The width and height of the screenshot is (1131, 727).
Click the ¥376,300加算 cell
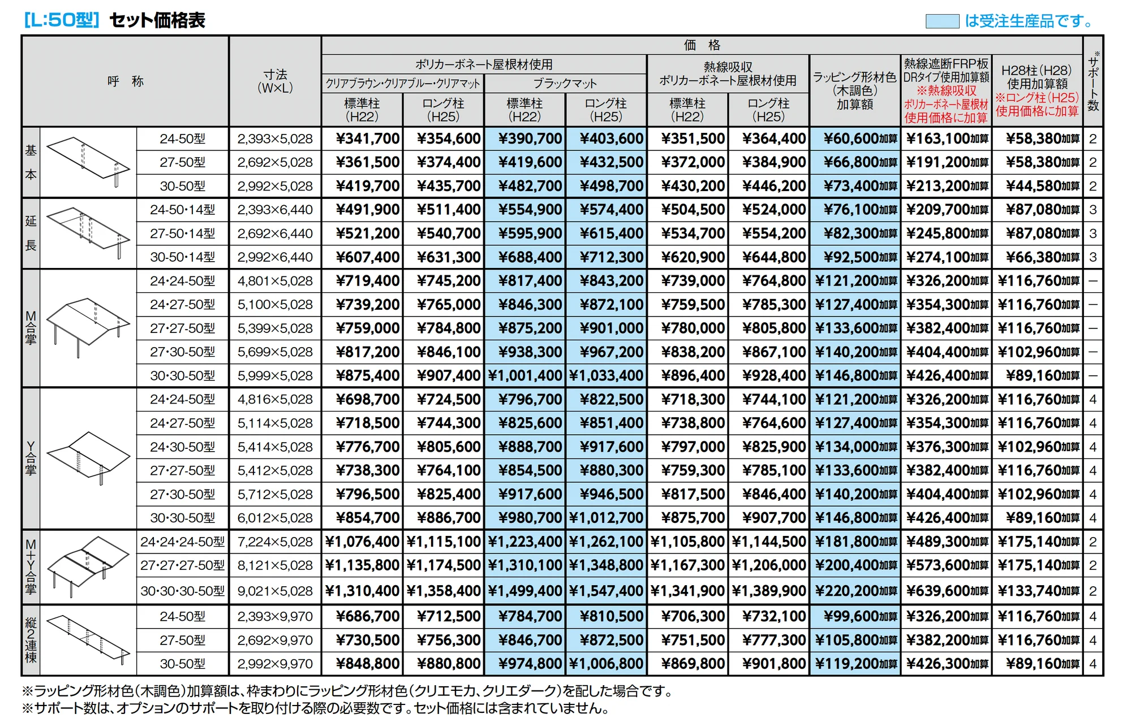[948, 447]
